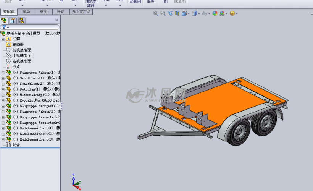The width and height of the screenshot is (313, 191).
Task: Click the Zoom to Fit icon
Action: point(156,13)
